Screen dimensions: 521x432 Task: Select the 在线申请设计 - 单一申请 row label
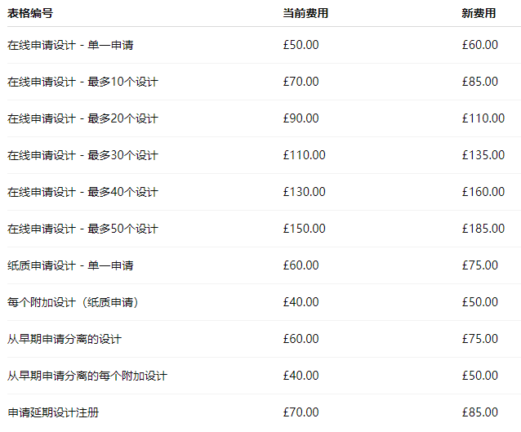(70, 45)
